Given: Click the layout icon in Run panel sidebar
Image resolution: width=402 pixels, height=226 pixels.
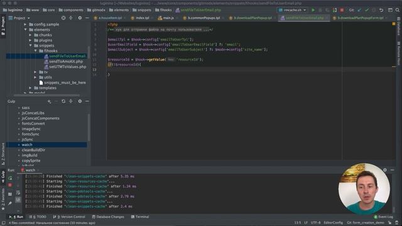Looking at the screenshot, I should (x=10, y=194).
